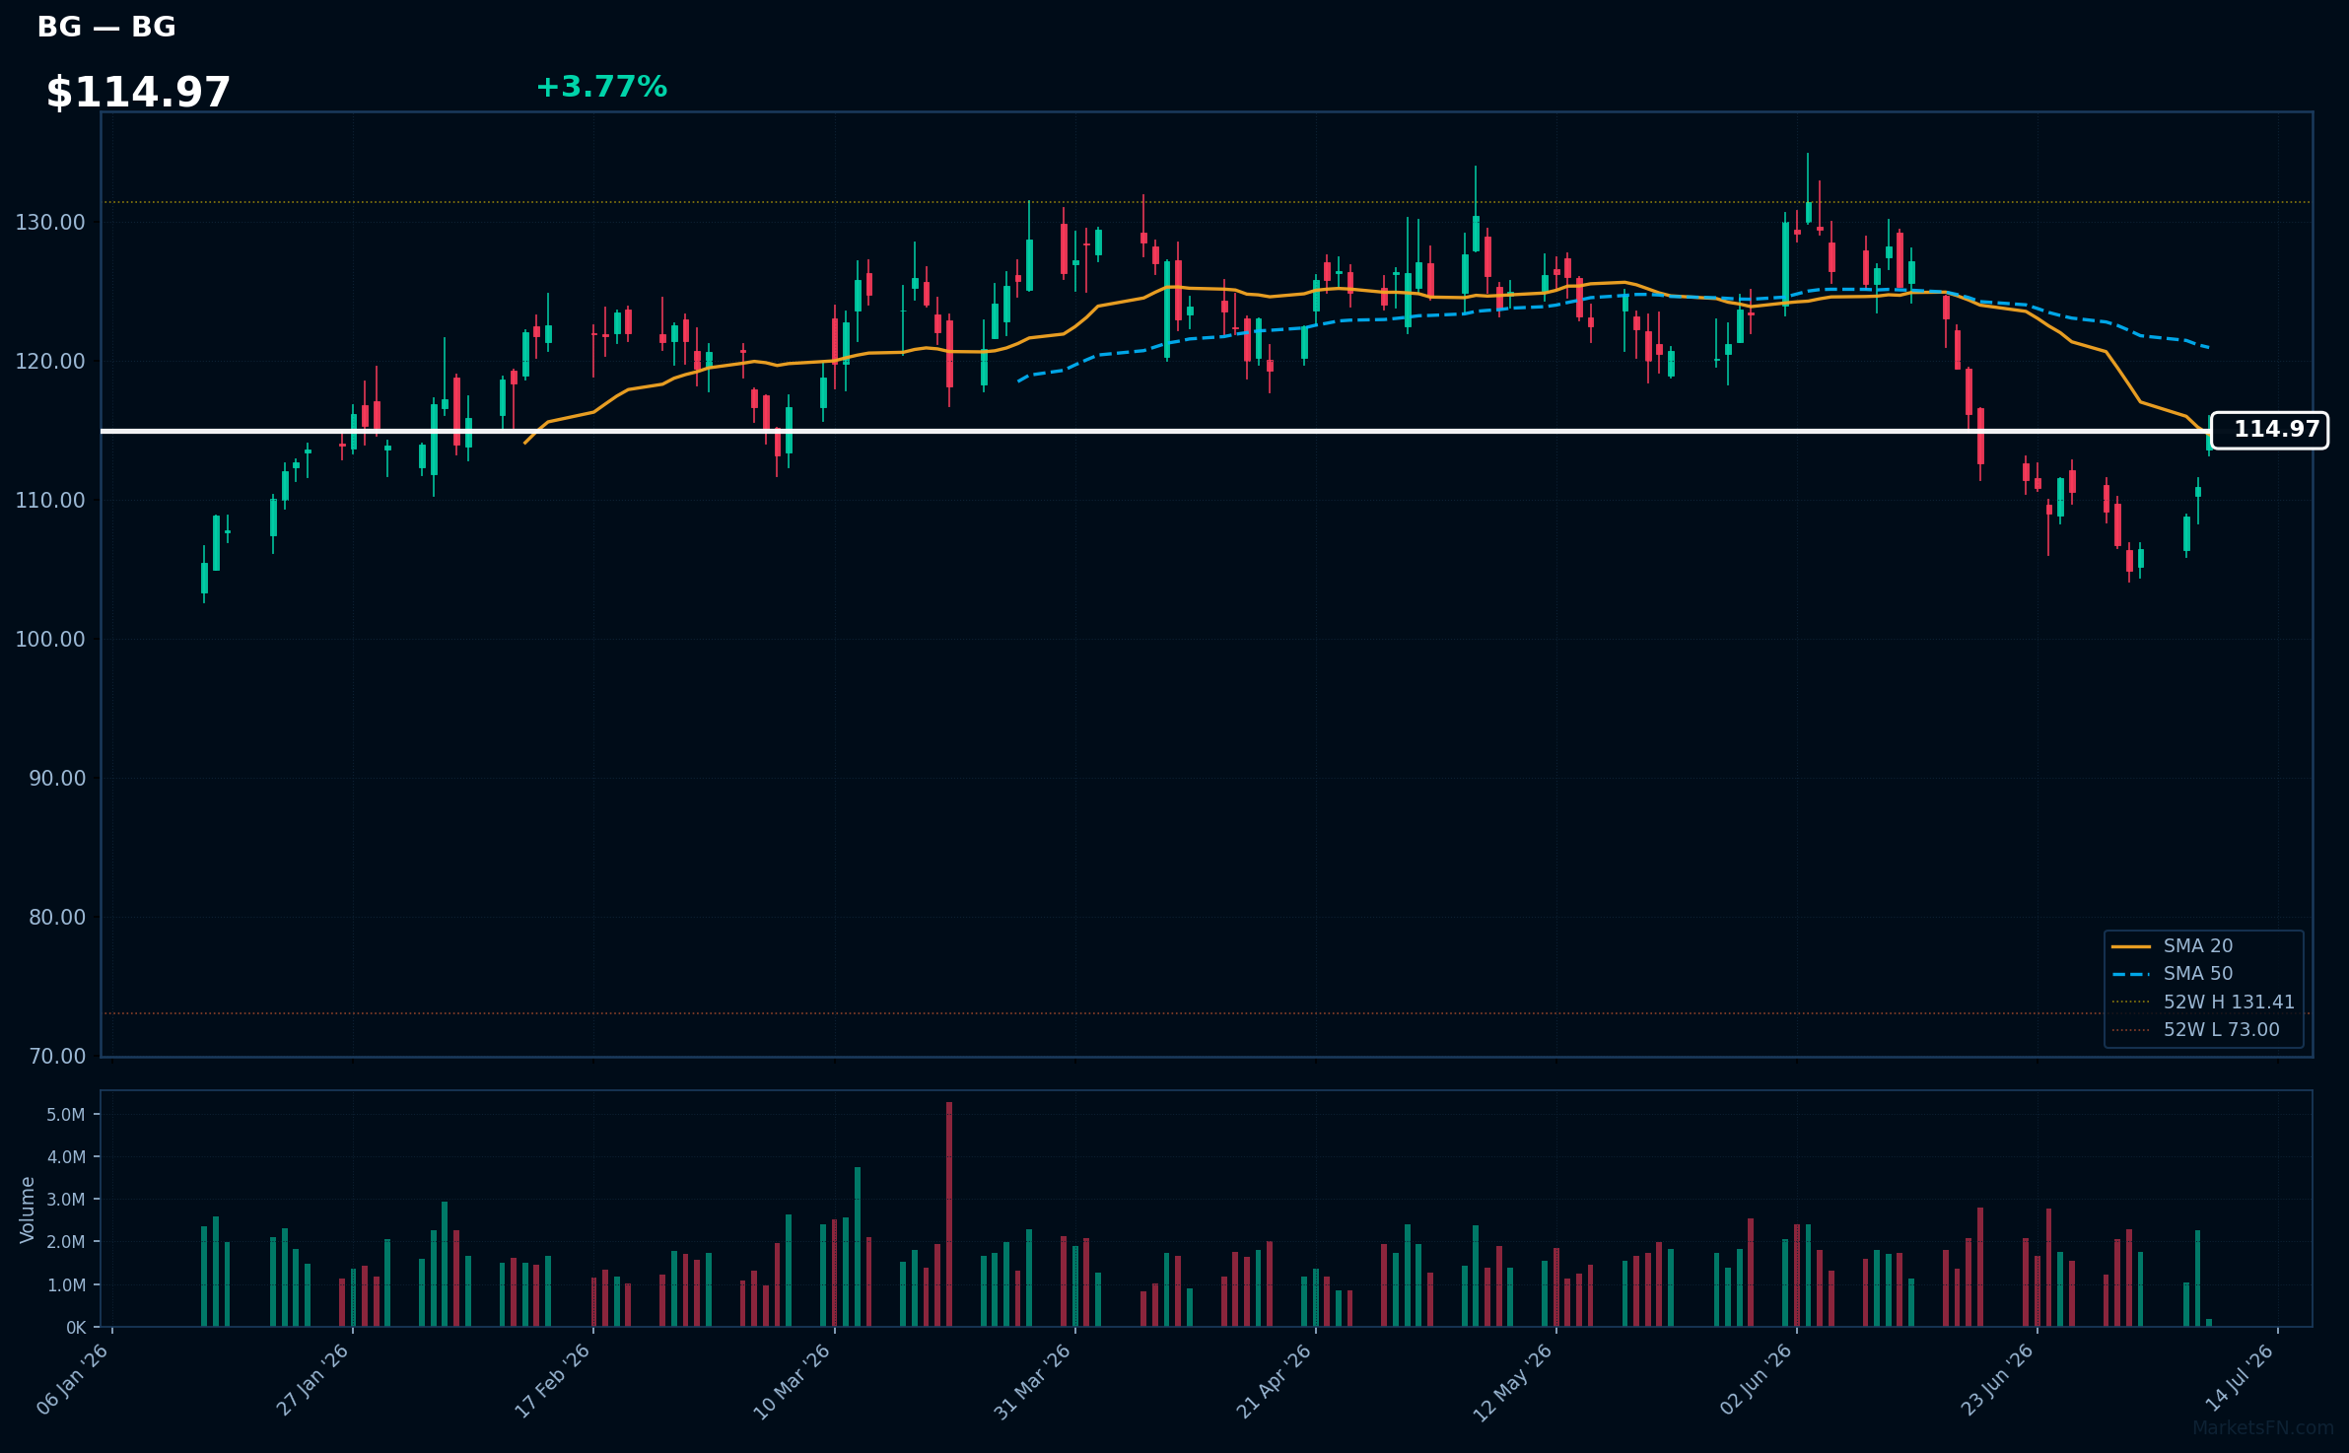Click the Volume axis title
The image size is (2349, 1453).
(28, 1210)
